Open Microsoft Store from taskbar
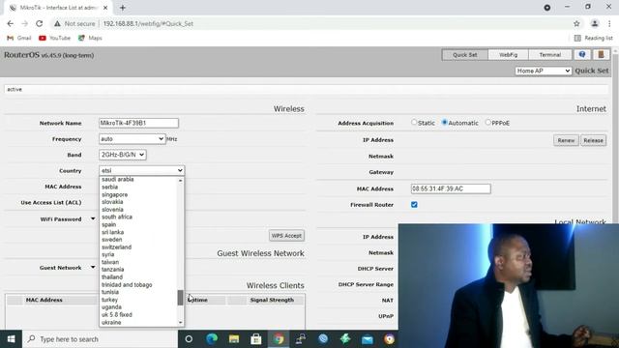The width and height of the screenshot is (619, 348). pos(255,339)
